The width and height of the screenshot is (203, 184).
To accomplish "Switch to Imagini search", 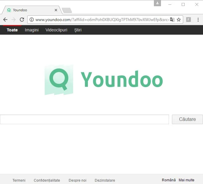I will [32, 30].
